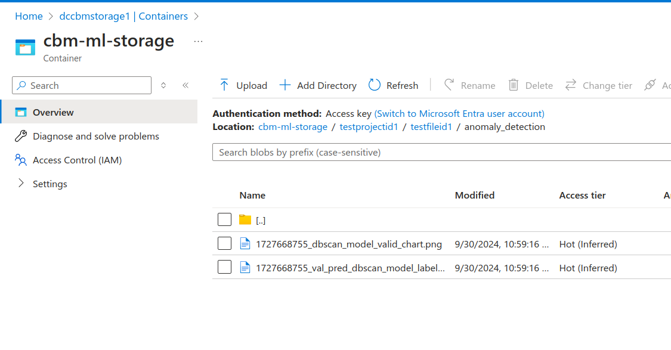Open the parent folder [..] icon

point(245,219)
